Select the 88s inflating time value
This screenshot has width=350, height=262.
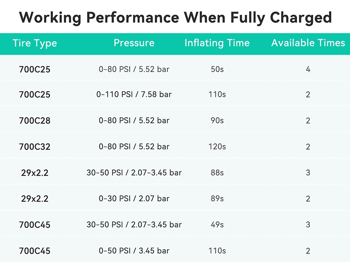[x=217, y=173]
